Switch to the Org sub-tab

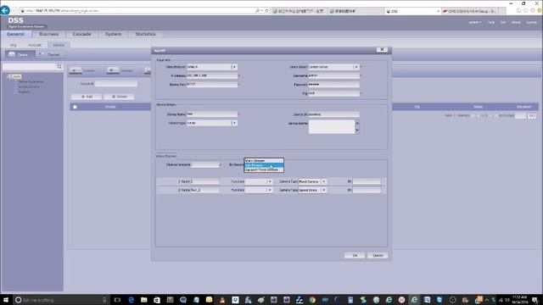click(14, 45)
